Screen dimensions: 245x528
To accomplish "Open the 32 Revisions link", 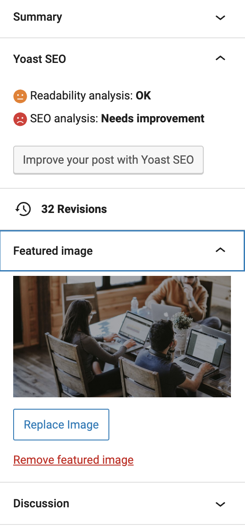I will (74, 209).
